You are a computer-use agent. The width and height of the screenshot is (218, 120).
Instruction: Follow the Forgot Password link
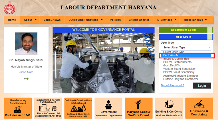[x=172, y=86]
